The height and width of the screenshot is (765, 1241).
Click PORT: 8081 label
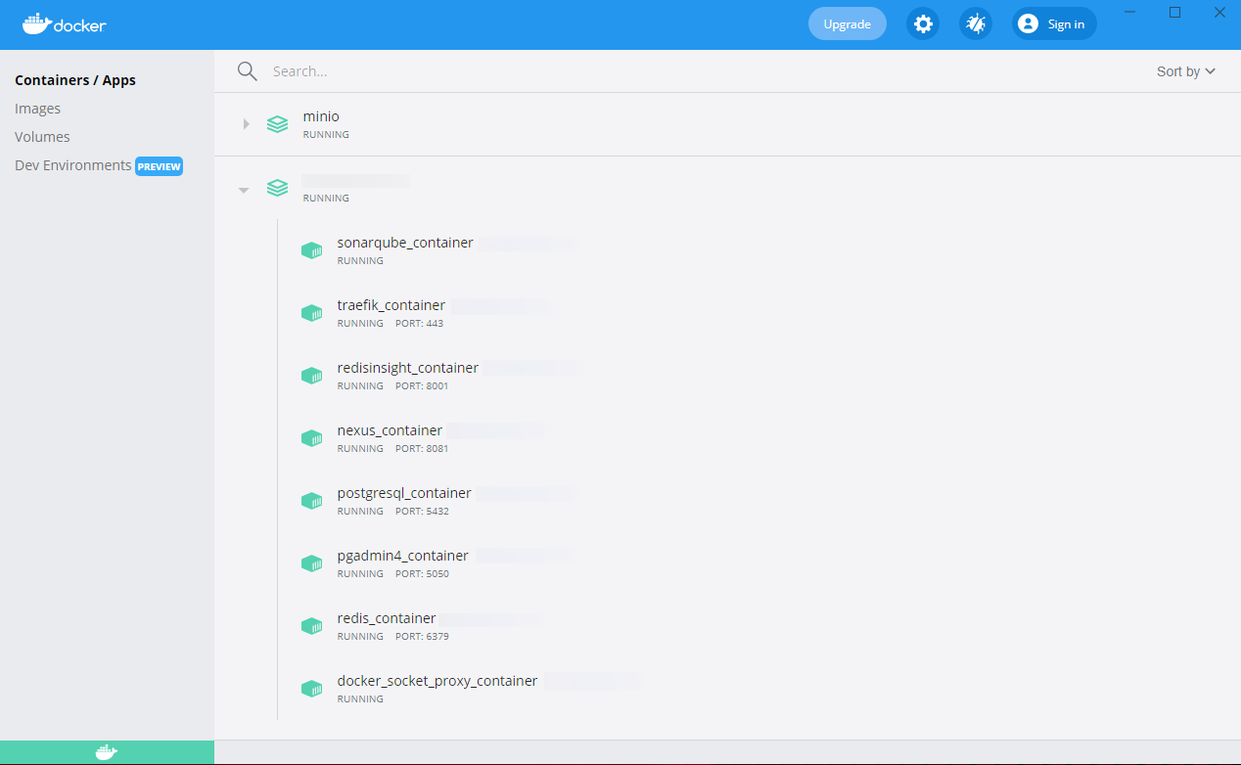coord(422,449)
